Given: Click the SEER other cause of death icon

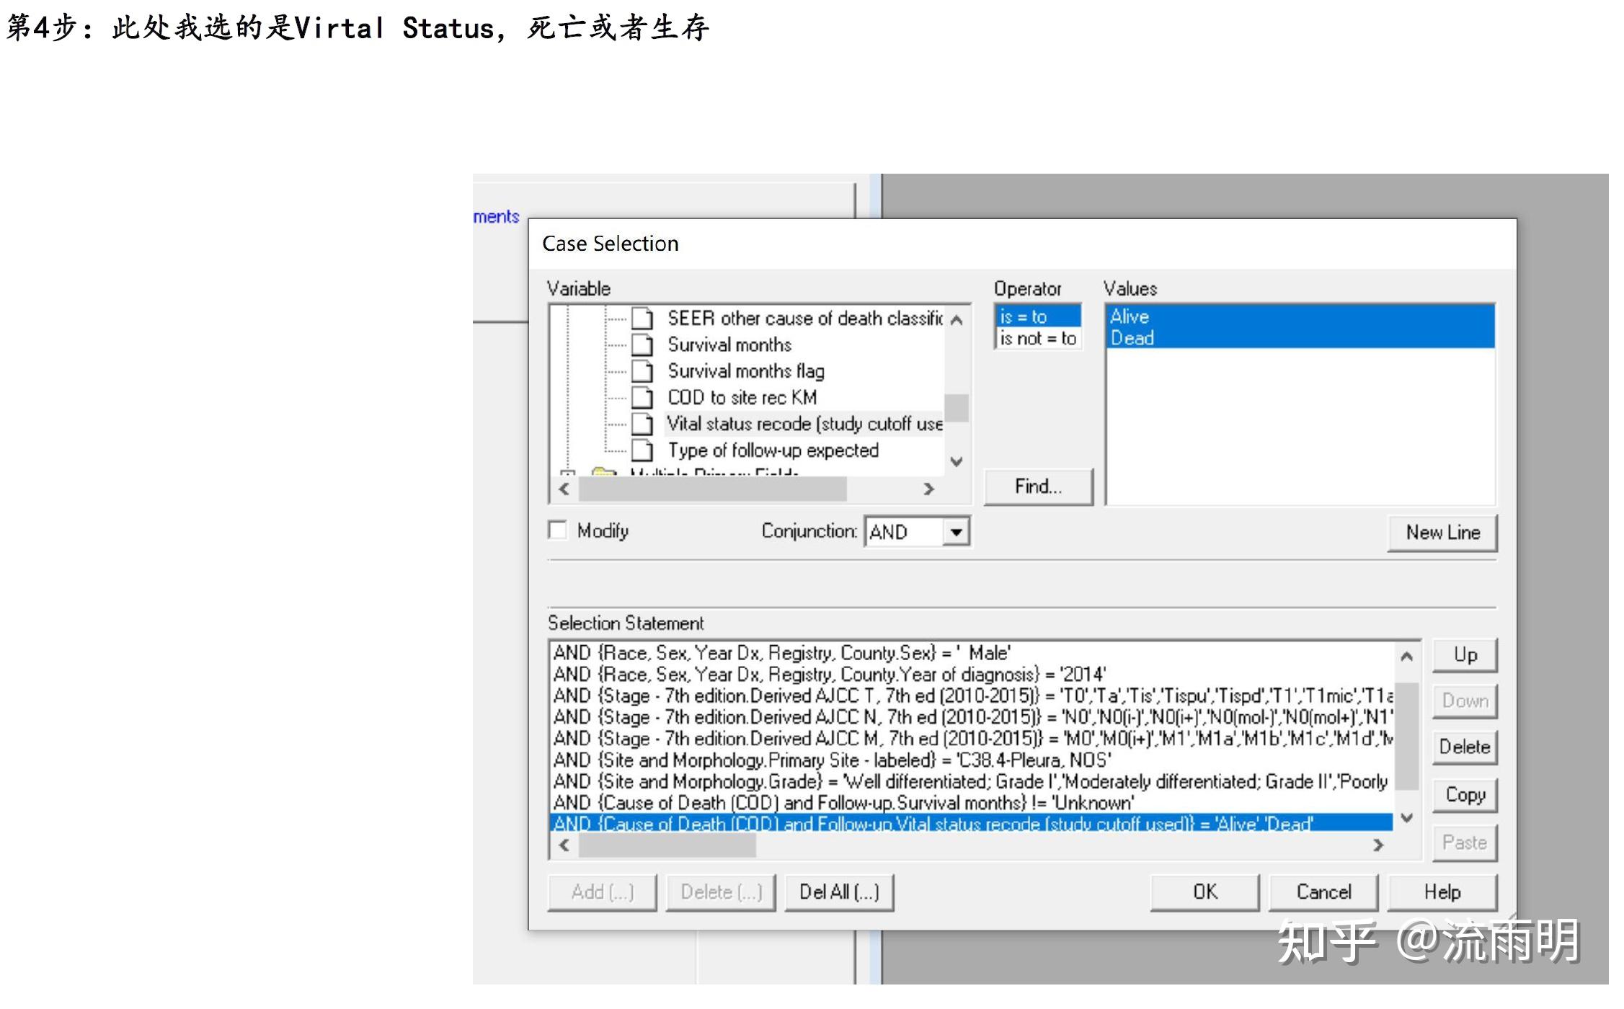Looking at the screenshot, I should tap(642, 318).
